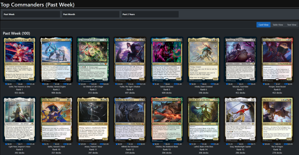Select the Past Week time range tab

pos(32,14)
